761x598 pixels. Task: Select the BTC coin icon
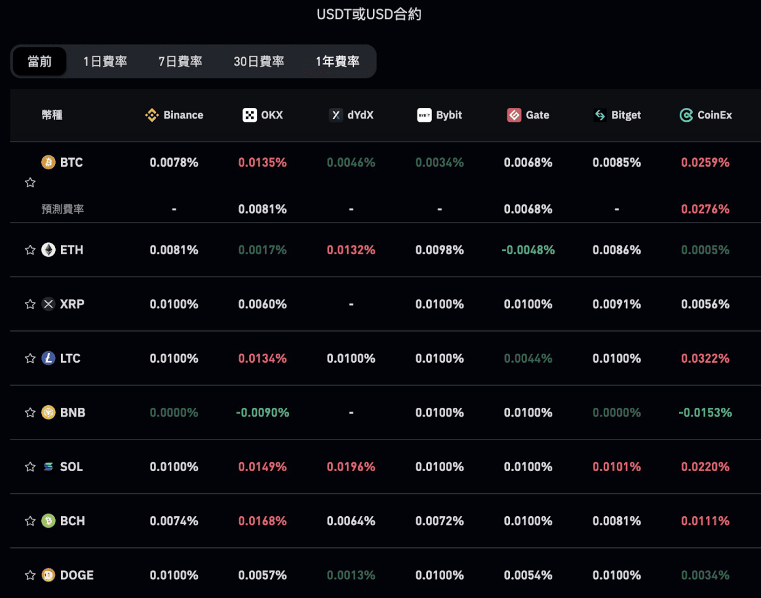coord(48,162)
